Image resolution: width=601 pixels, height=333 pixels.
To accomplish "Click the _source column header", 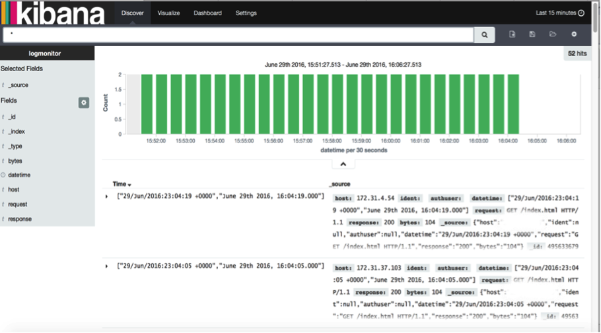I will [x=340, y=184].
